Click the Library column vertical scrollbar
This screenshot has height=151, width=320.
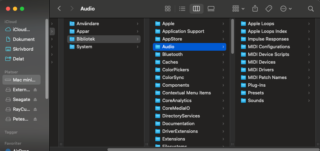coord(233,37)
